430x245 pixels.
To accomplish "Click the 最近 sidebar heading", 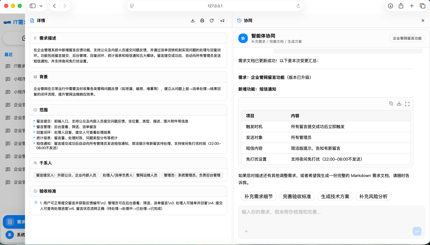I will click(8, 54).
